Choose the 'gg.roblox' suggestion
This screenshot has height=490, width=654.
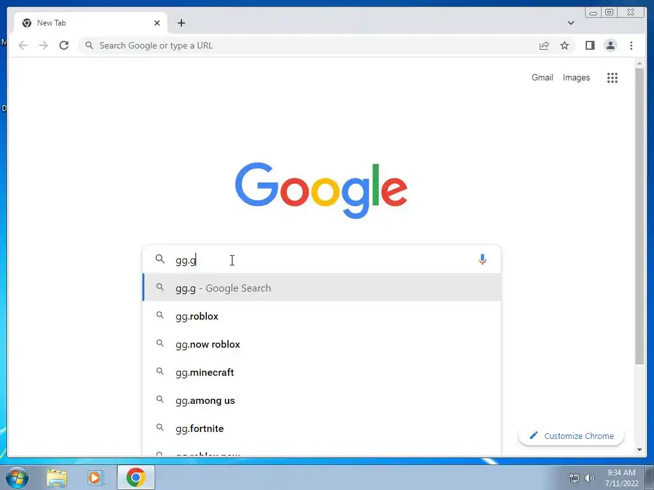(322, 316)
